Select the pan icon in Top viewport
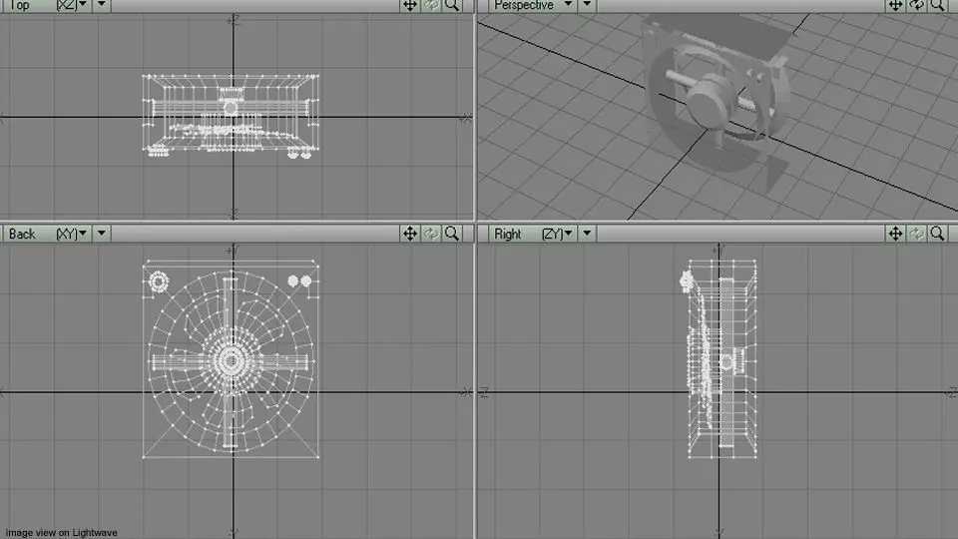The width and height of the screenshot is (958, 539). pos(410,6)
